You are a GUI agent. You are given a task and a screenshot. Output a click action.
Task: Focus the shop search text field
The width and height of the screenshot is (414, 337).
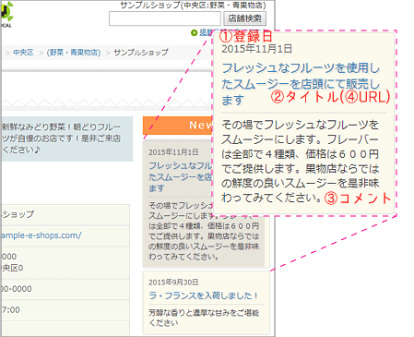165,18
